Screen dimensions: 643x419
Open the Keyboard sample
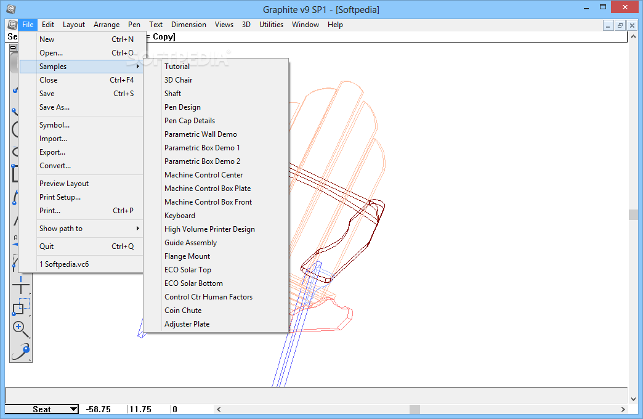tap(216, 216)
